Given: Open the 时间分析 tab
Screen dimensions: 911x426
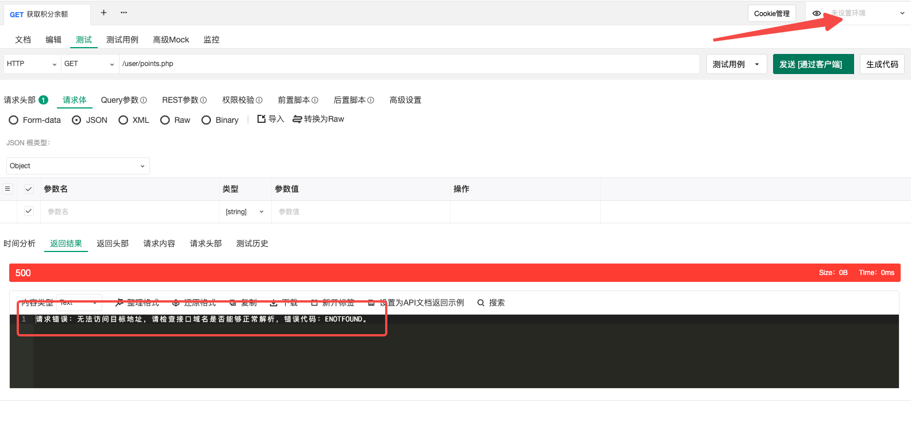Looking at the screenshot, I should 20,243.
